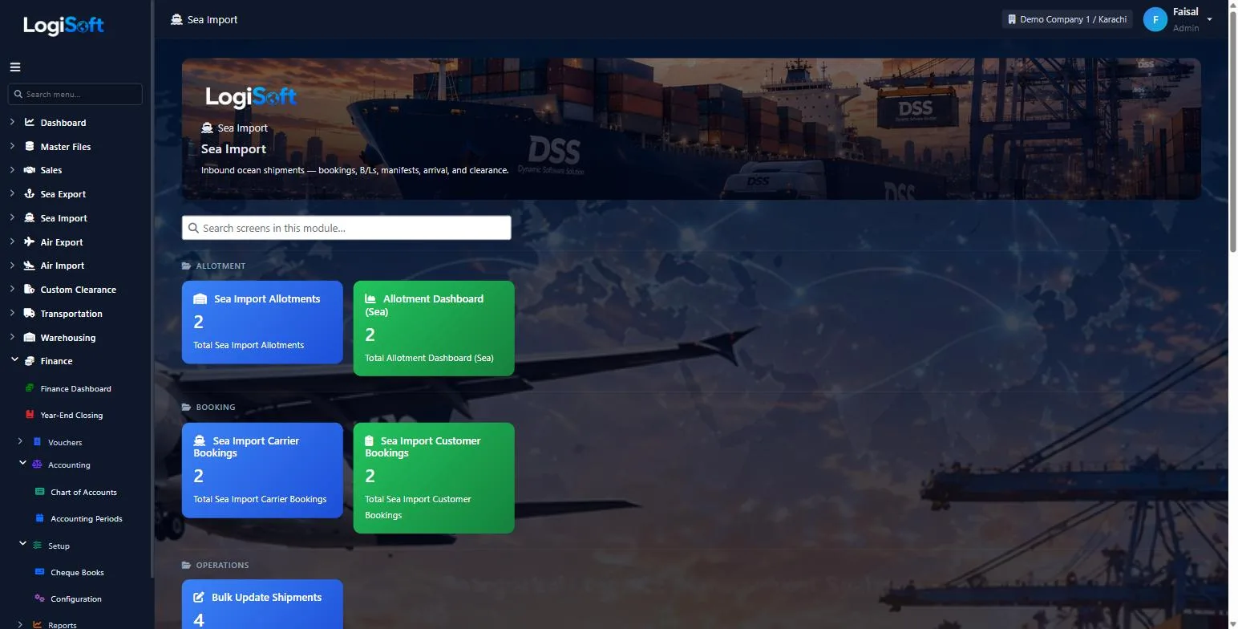This screenshot has height=629, width=1238.
Task: Click the LogiSoft logo in sidebar
Action: click(x=63, y=26)
